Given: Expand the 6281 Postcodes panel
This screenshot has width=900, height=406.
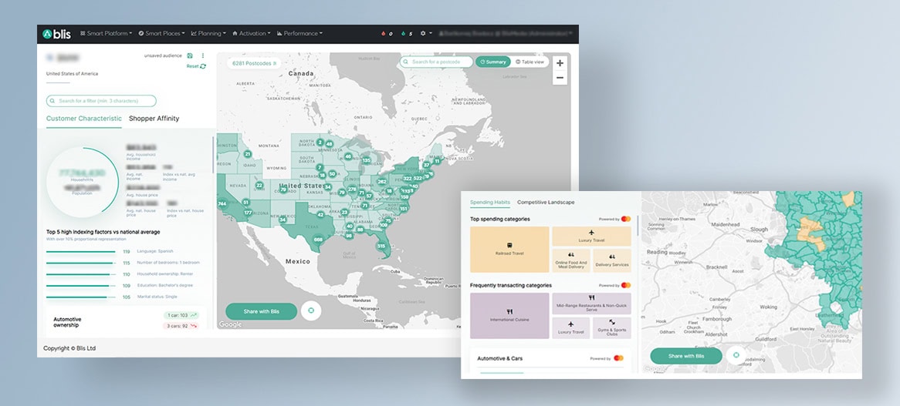Looking at the screenshot, I should click(x=253, y=63).
